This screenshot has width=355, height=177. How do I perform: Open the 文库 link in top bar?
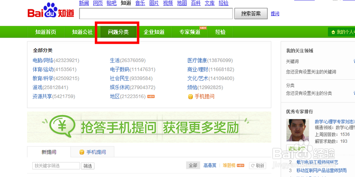(x=210, y=3)
